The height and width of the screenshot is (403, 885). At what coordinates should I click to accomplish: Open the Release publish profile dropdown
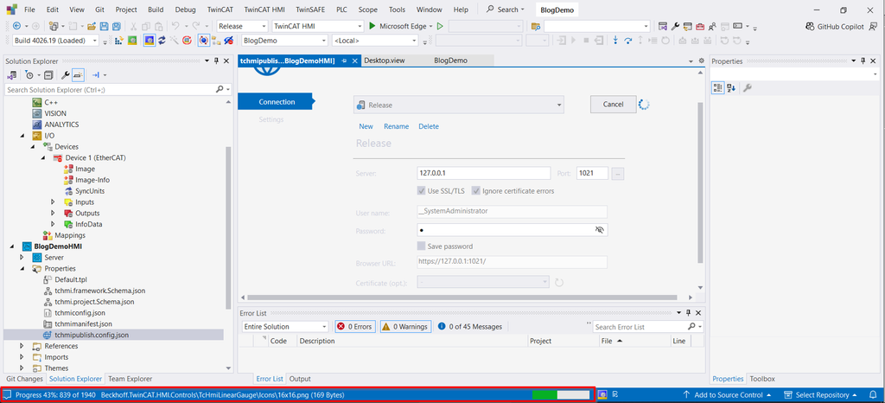tap(458, 105)
